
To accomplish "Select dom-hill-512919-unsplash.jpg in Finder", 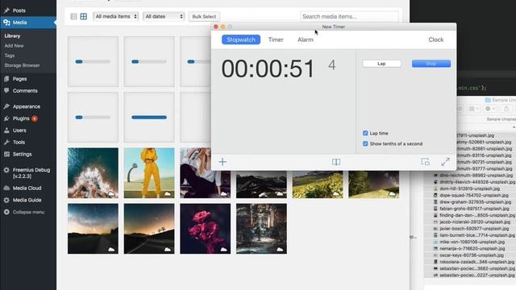I will coord(470,188).
